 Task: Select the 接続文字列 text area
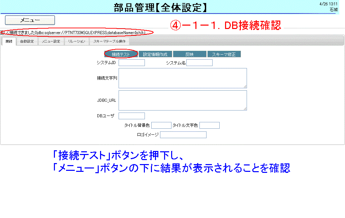tap(182, 78)
